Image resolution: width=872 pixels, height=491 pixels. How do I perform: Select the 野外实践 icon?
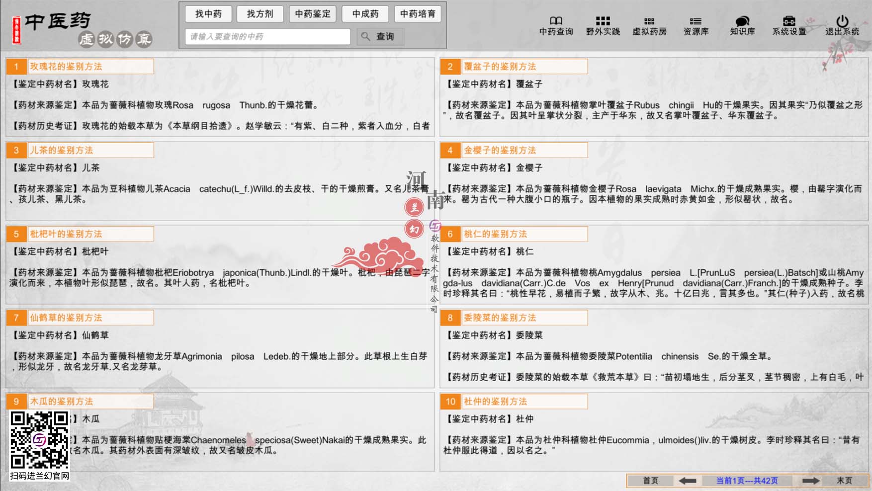tap(602, 26)
